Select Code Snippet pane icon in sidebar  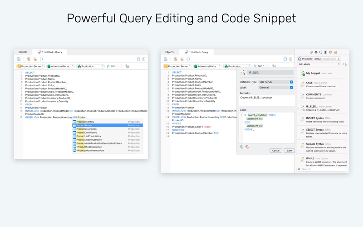321,52
